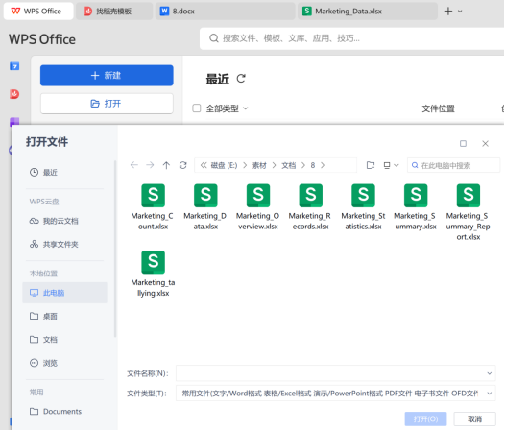Select the Marketing_Summary_Report.xlsx file icon
The image size is (505, 430).
click(469, 195)
